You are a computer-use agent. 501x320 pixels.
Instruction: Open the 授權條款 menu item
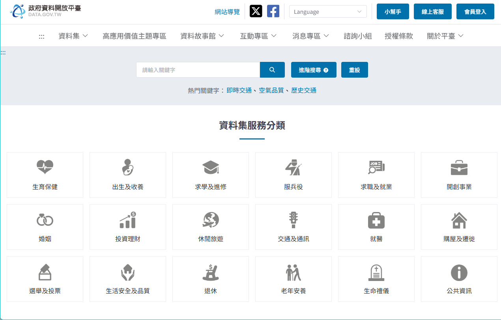coord(398,36)
